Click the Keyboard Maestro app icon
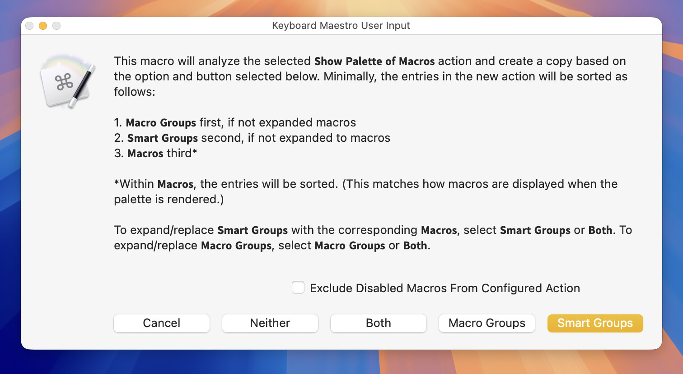 pyautogui.click(x=67, y=82)
